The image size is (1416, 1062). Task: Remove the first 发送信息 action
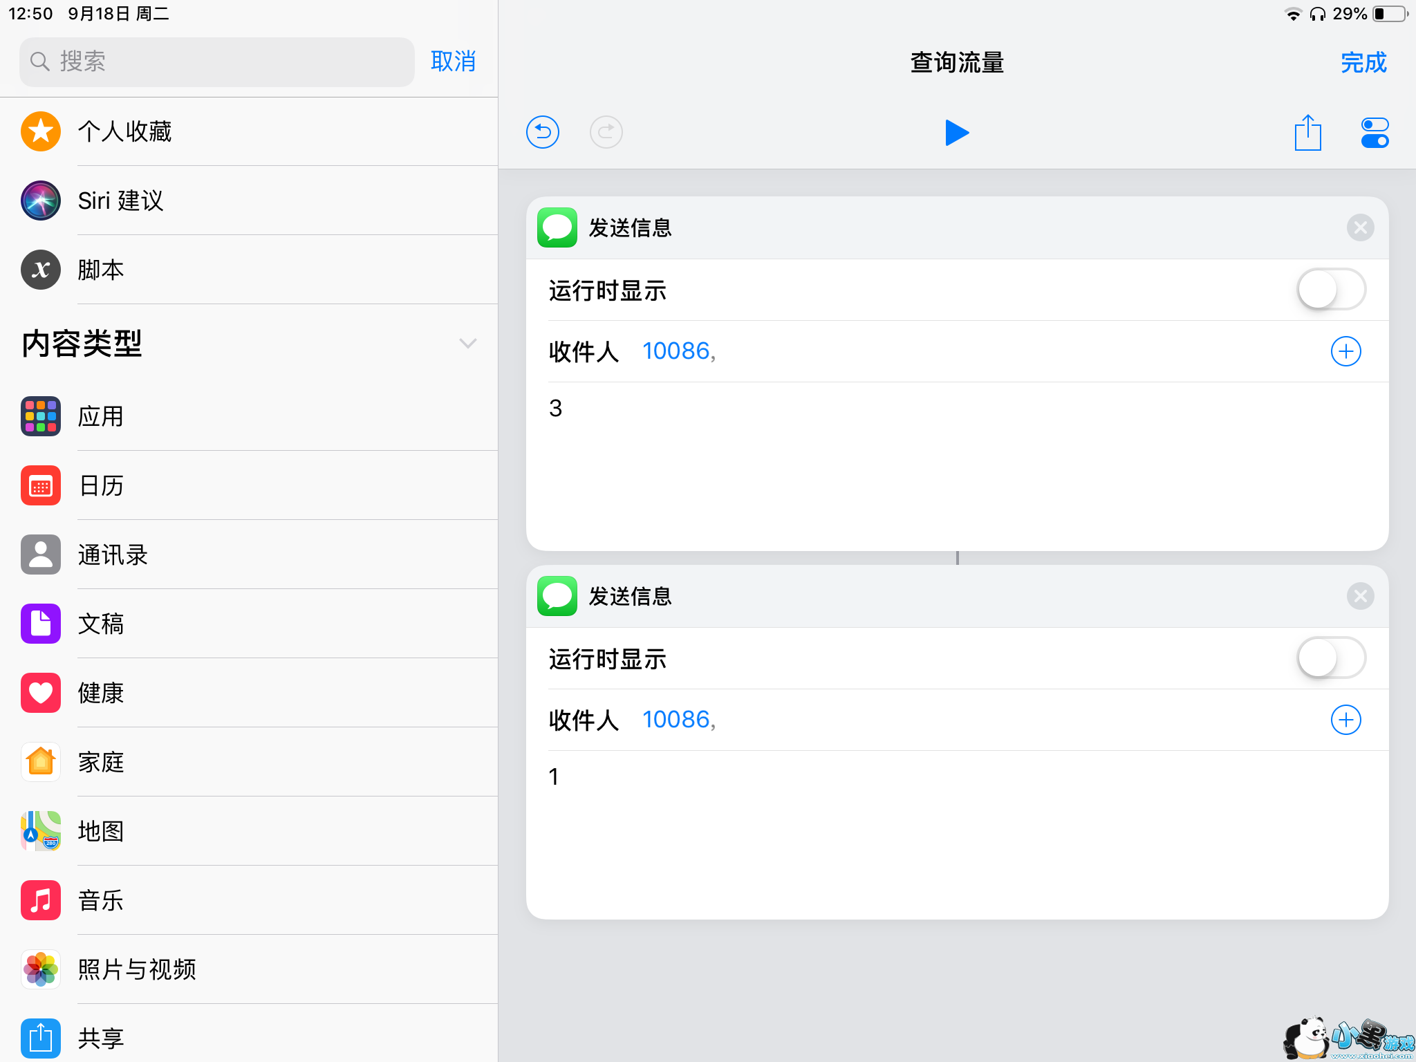1360,227
